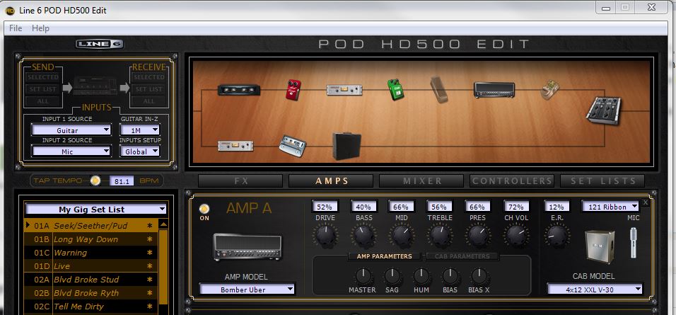Image resolution: width=676 pixels, height=315 pixels.
Task: Select the amp head in upper signal path
Action: pyautogui.click(x=494, y=90)
